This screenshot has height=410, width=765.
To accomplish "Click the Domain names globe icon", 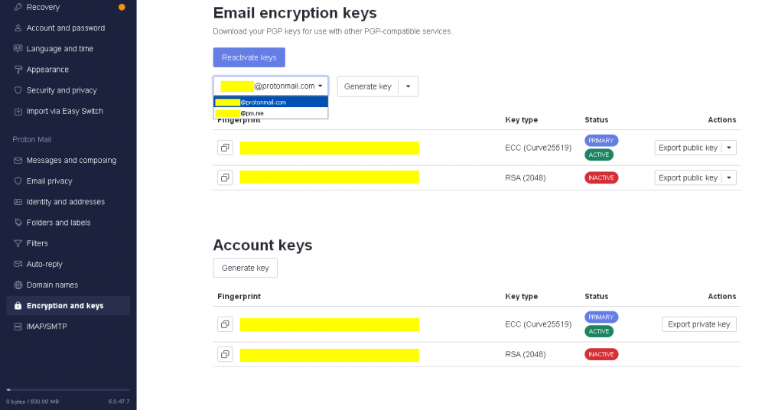I will 18,285.
